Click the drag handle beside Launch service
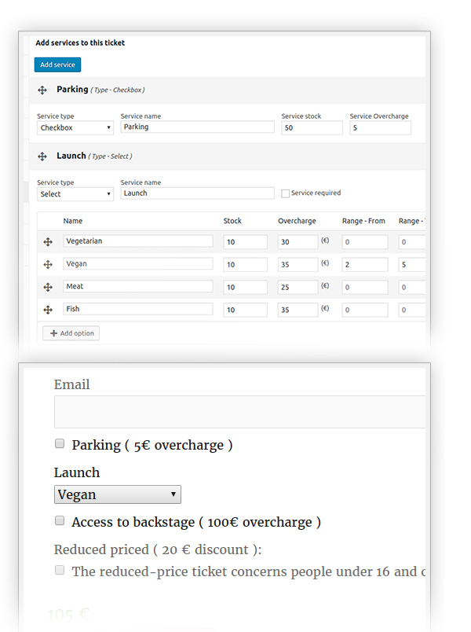Viewport: 471px width, 632px height. tap(42, 156)
